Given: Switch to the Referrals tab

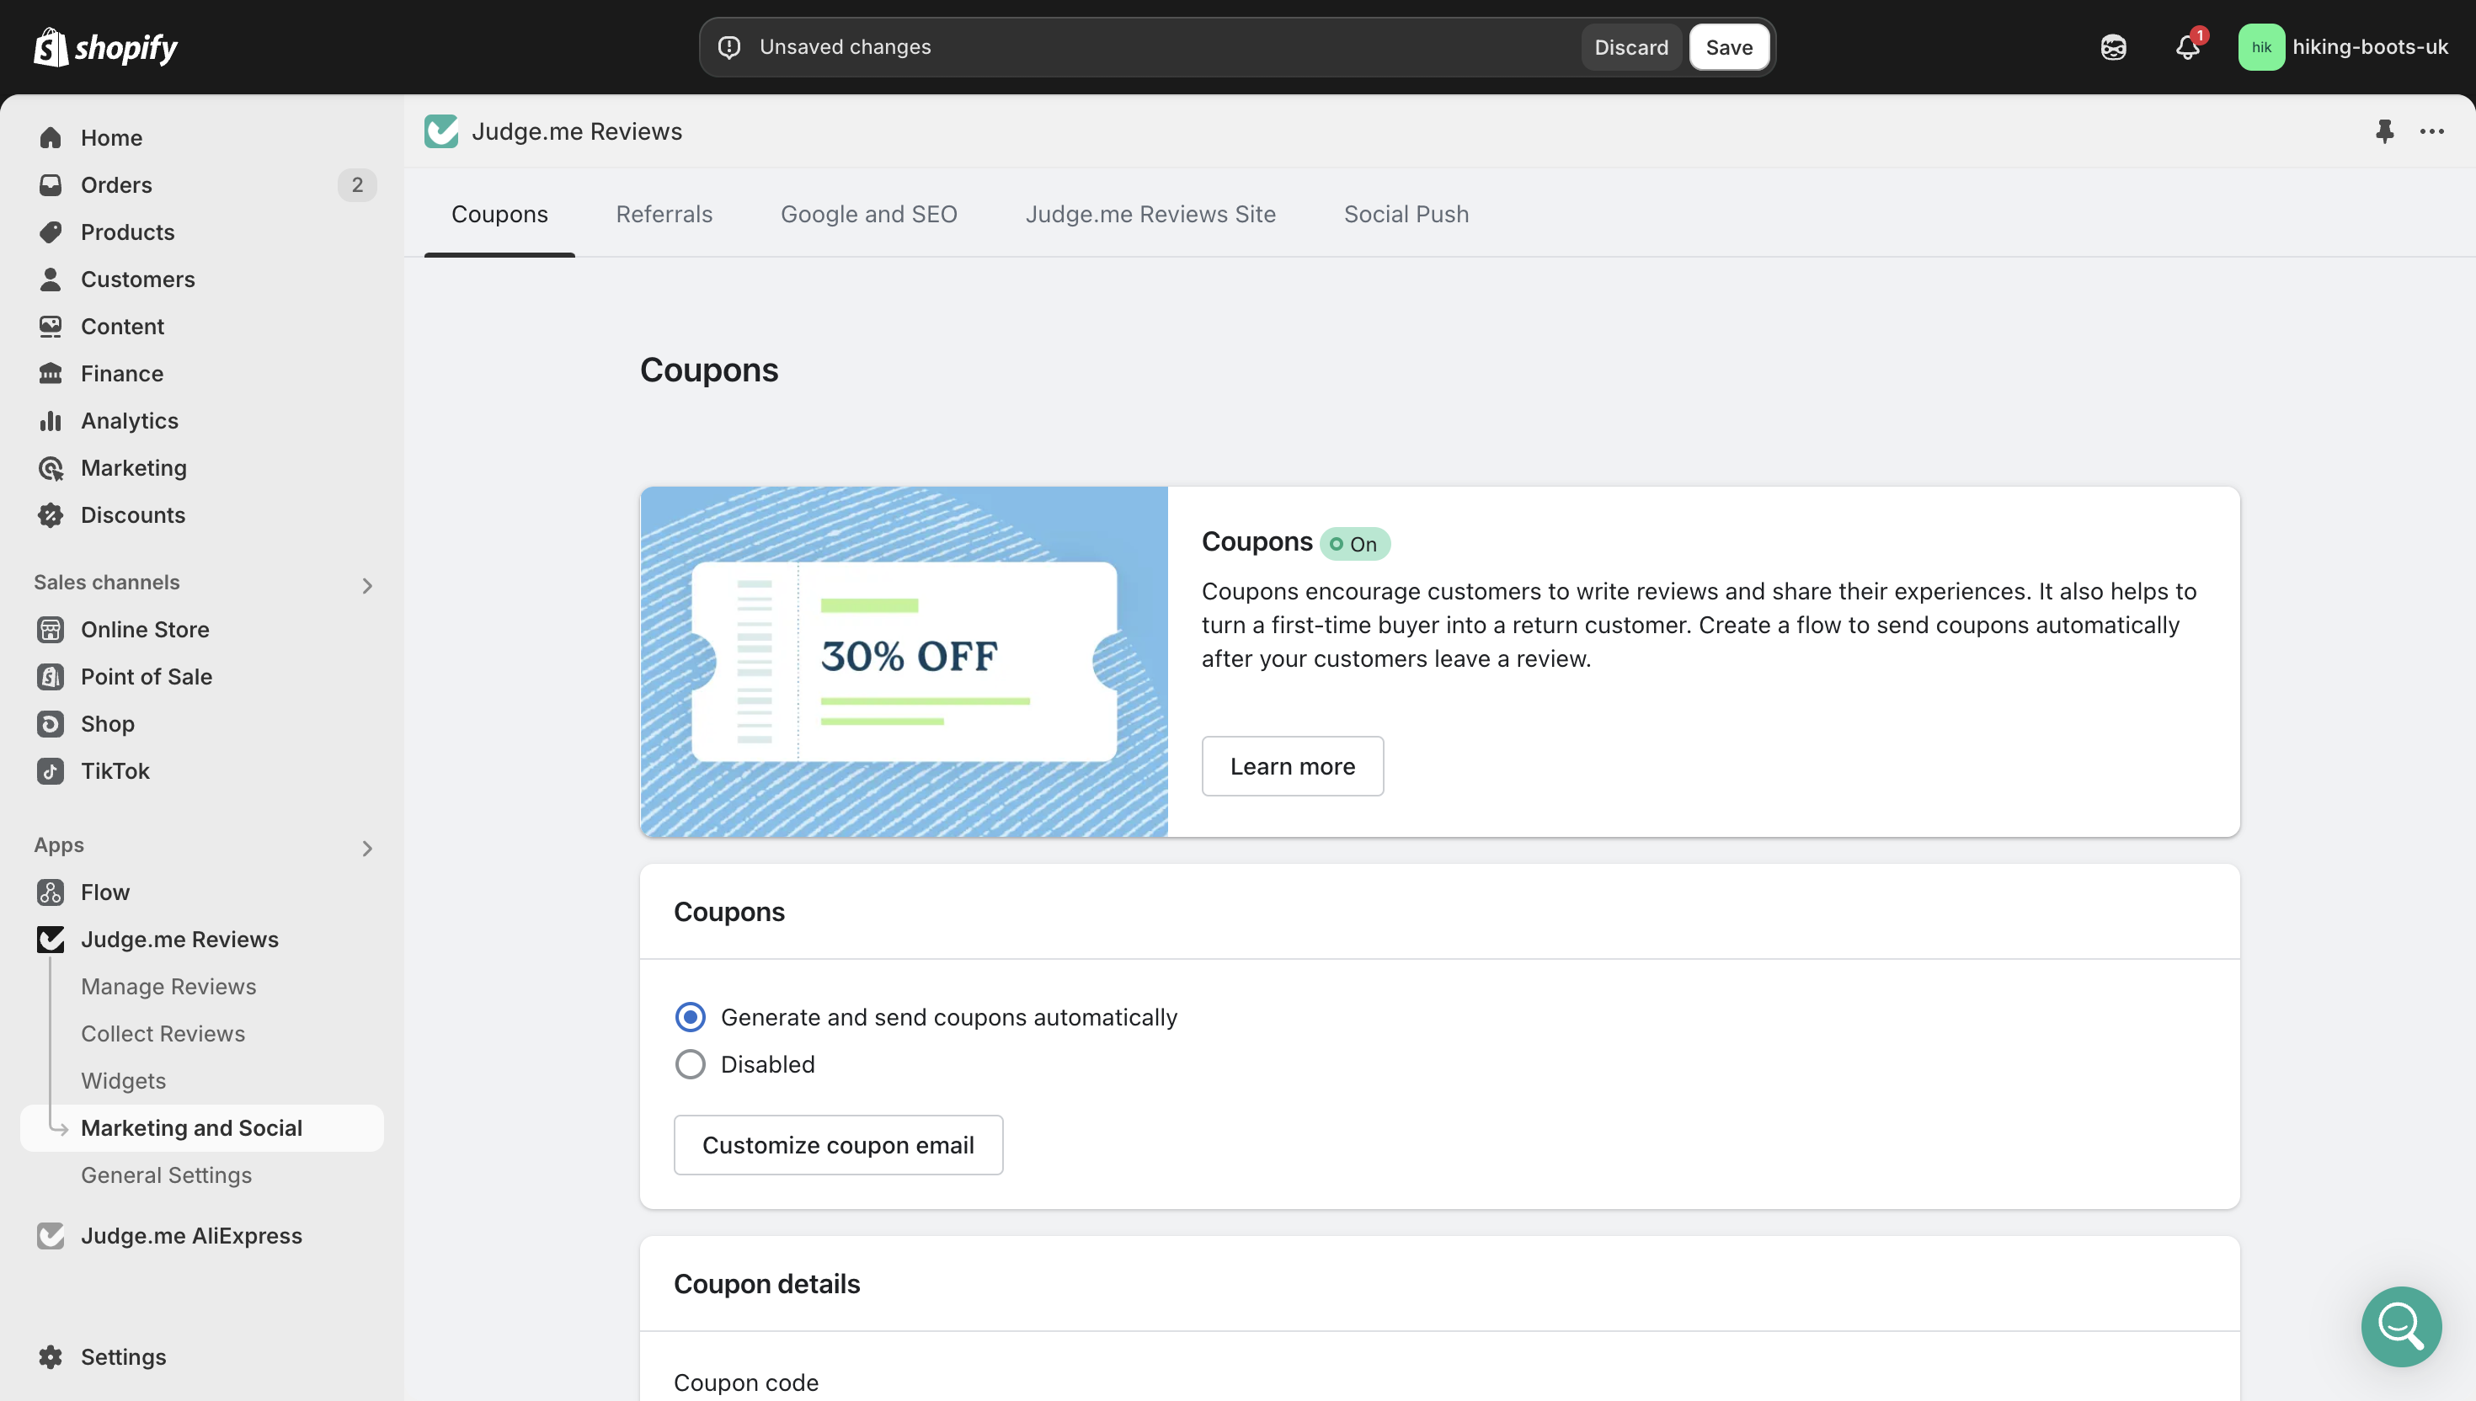Looking at the screenshot, I should (664, 214).
